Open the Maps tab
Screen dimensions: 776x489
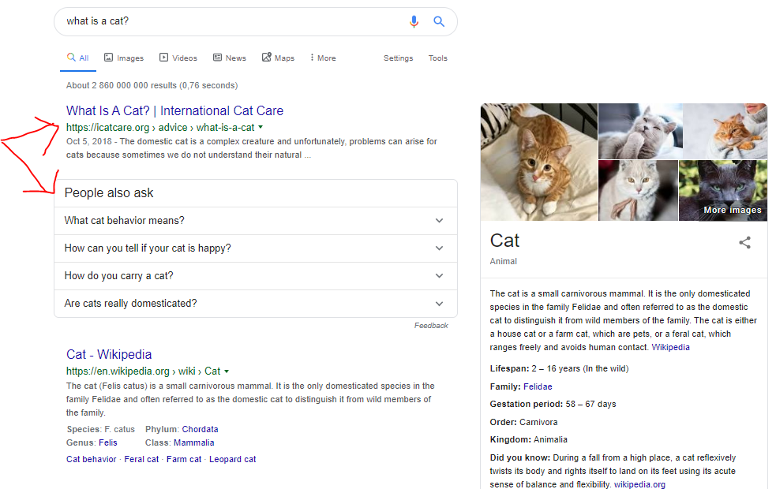pyautogui.click(x=278, y=58)
